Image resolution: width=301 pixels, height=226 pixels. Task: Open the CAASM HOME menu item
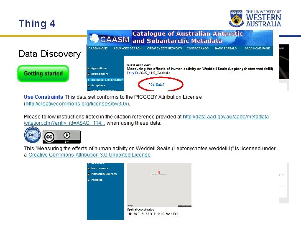tap(98, 49)
